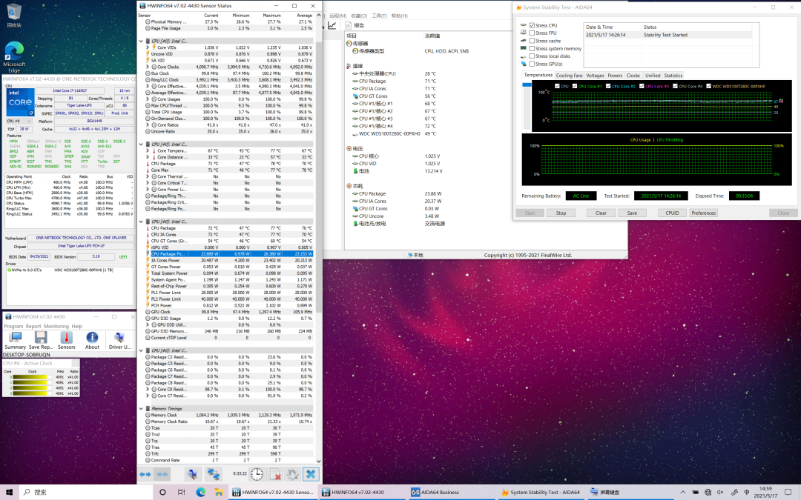
Task: Click the reset clock icon in sensor toolbar
Action: 257,474
